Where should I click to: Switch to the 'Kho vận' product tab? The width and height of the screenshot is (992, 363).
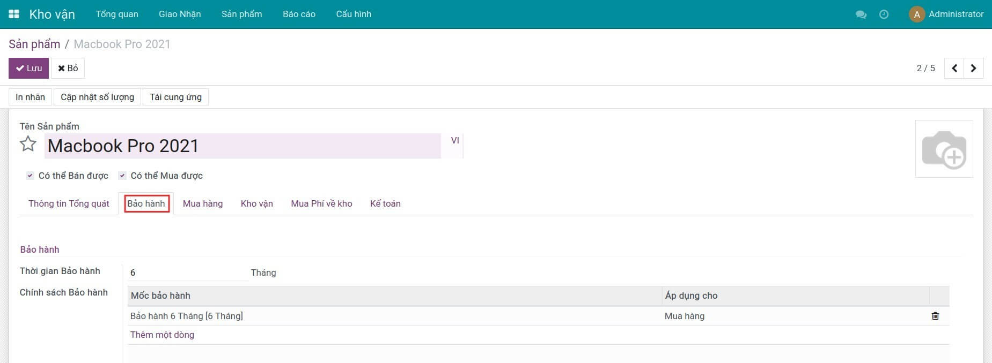click(256, 203)
